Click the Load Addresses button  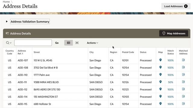point(176,6)
